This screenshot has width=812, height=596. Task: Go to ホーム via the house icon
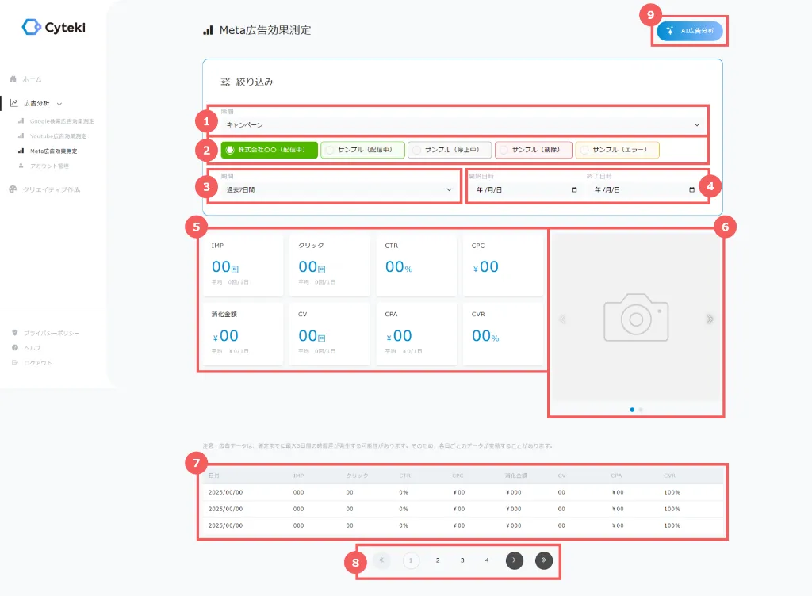pos(13,79)
